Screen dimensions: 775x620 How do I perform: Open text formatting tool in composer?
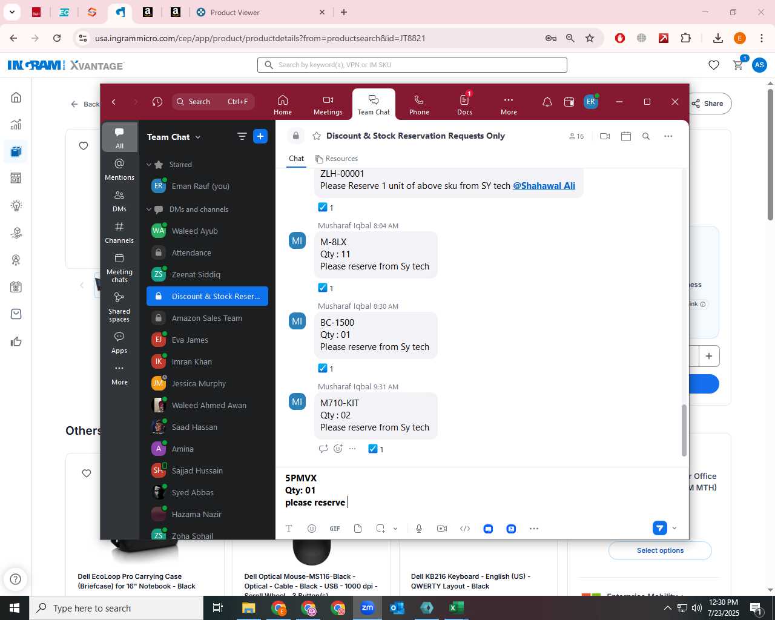pos(289,529)
